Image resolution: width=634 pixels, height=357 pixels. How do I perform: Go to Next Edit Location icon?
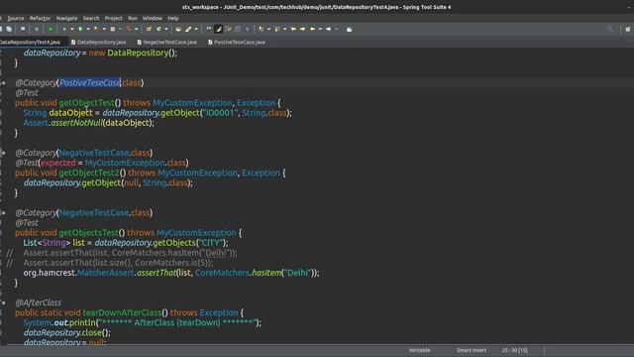tap(302, 29)
